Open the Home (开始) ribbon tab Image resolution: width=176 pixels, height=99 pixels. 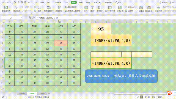(42, 2)
